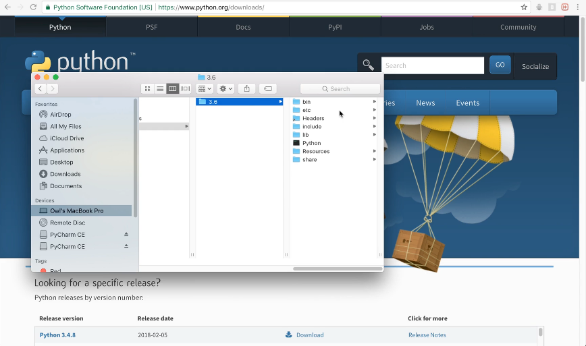Click the Finder edit tags button
586x346 pixels.
[268, 88]
